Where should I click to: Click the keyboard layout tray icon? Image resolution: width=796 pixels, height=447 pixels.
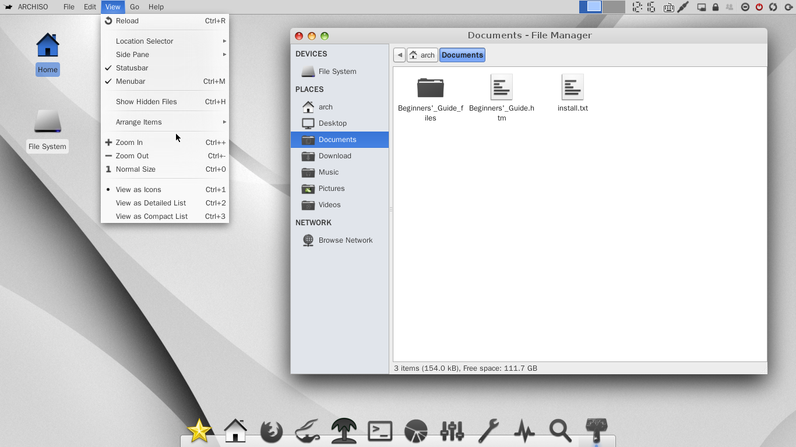[669, 8]
